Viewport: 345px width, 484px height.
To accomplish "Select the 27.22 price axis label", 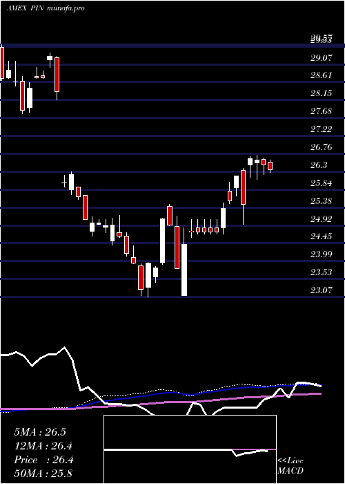I will [322, 129].
